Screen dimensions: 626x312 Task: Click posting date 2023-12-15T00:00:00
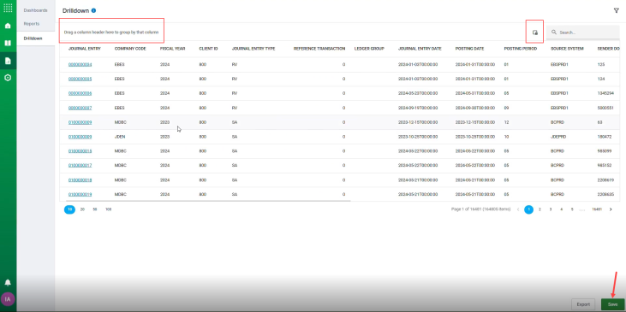pyautogui.click(x=475, y=122)
